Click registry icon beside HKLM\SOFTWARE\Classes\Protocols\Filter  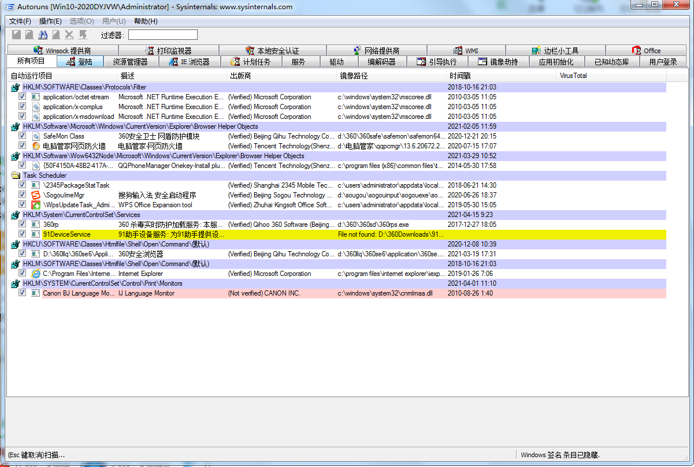tap(16, 87)
